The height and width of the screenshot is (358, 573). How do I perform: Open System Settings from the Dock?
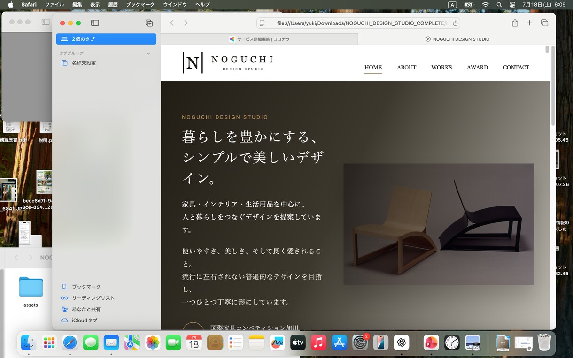click(360, 343)
